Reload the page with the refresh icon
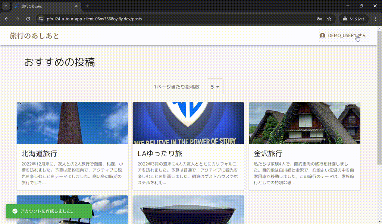The image size is (382, 224). [28, 19]
